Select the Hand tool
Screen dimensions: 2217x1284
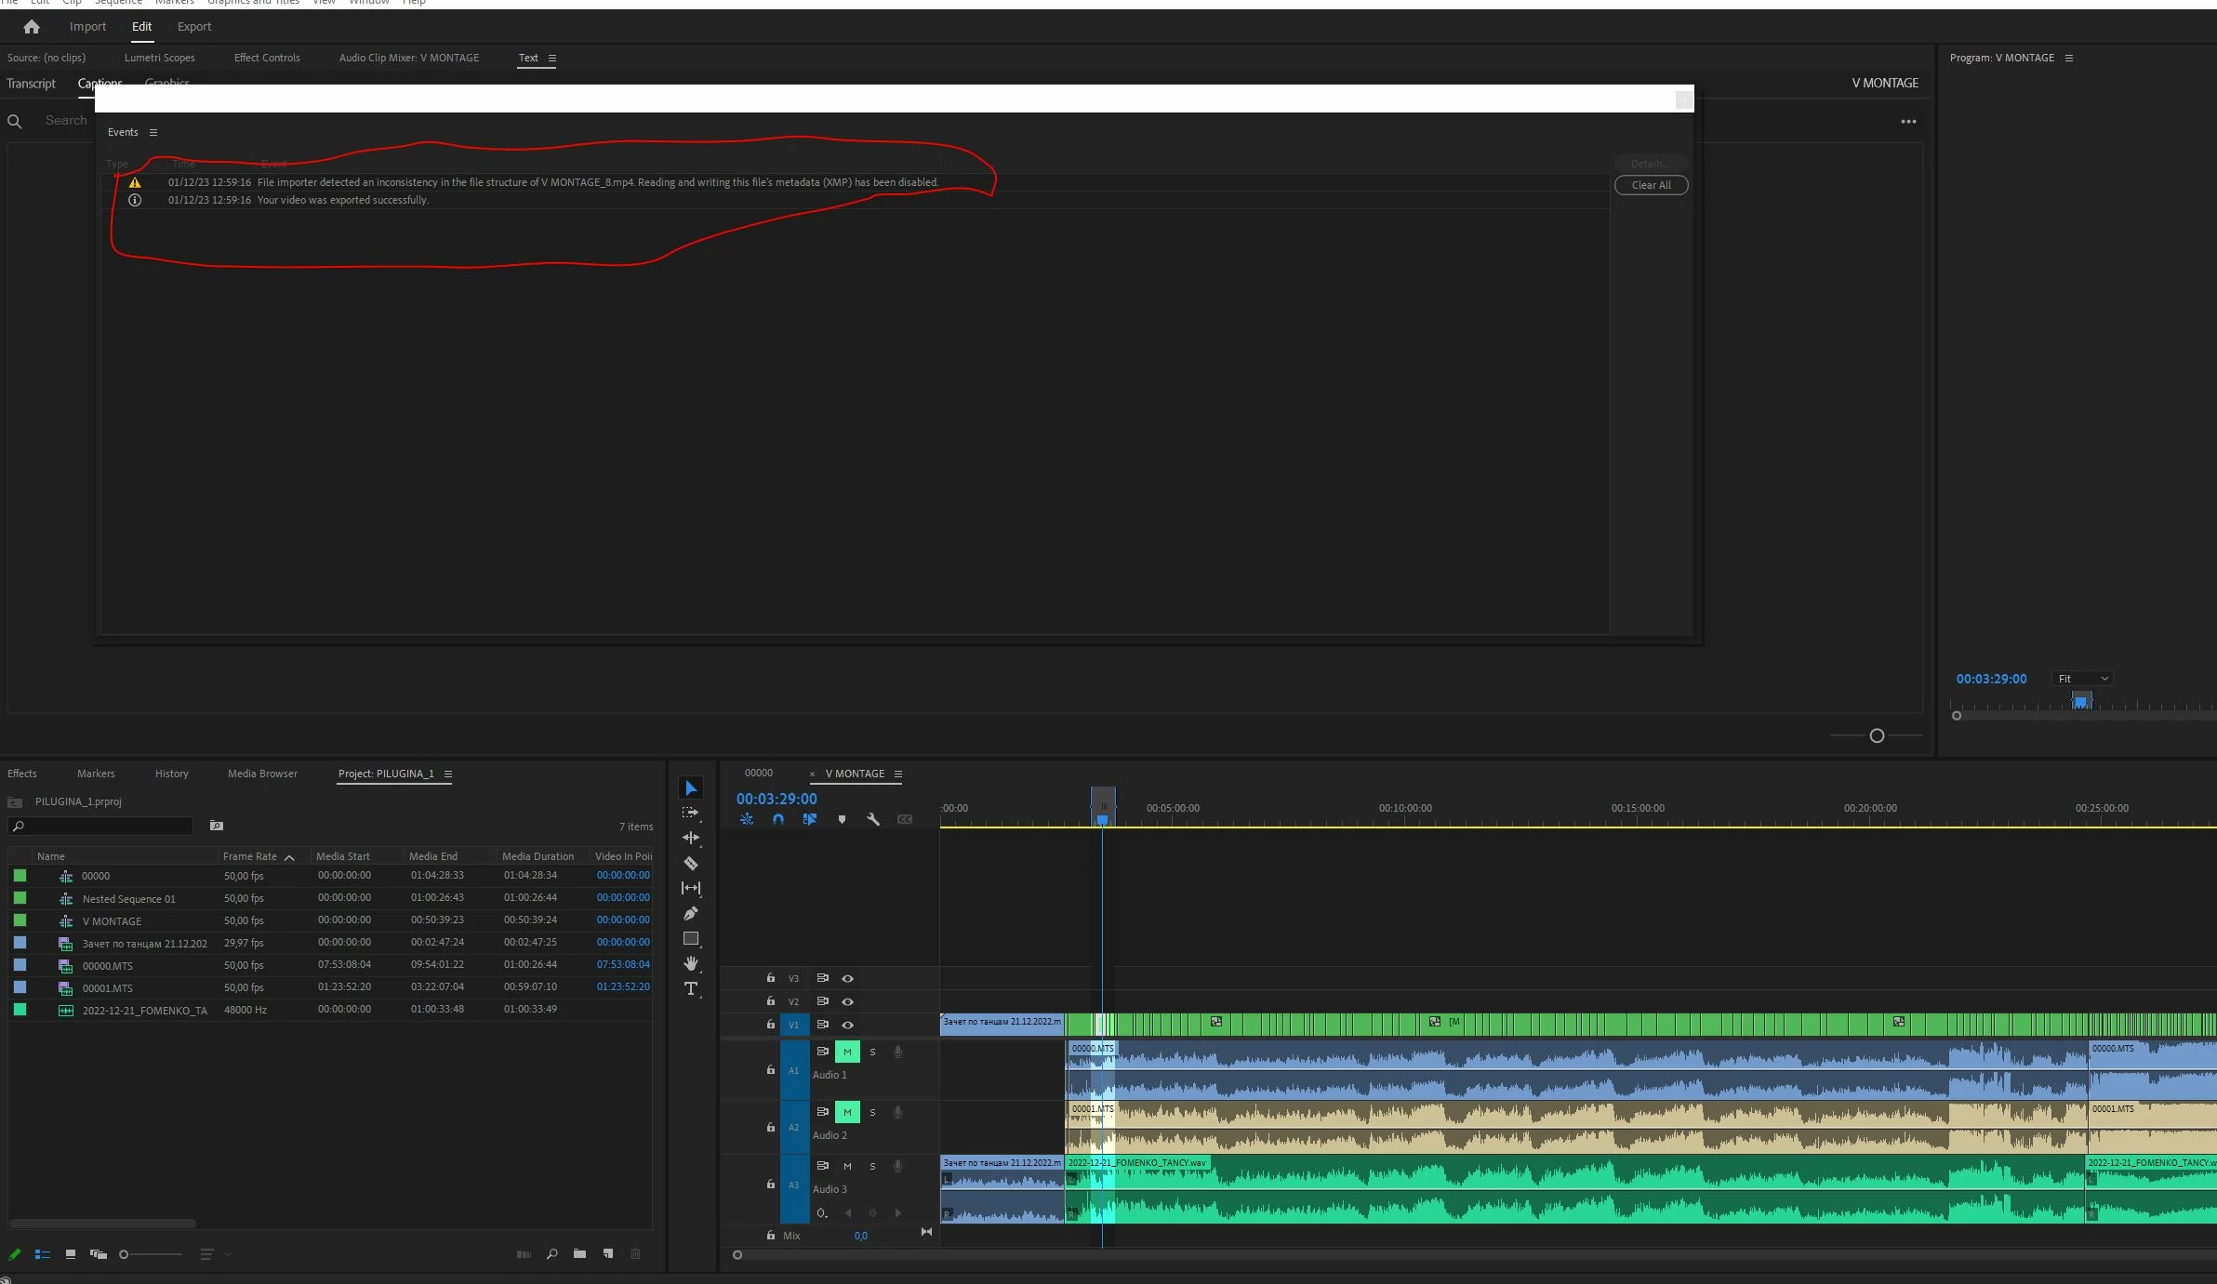pyautogui.click(x=691, y=963)
